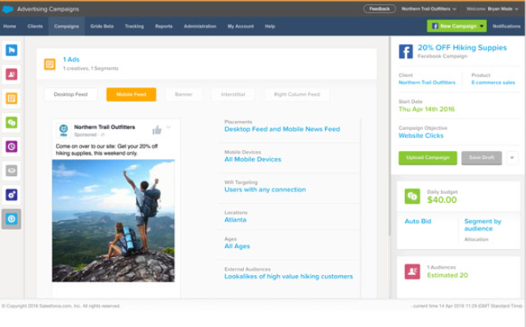Select the Interstitial tab
The width and height of the screenshot is (526, 327).
tap(233, 94)
